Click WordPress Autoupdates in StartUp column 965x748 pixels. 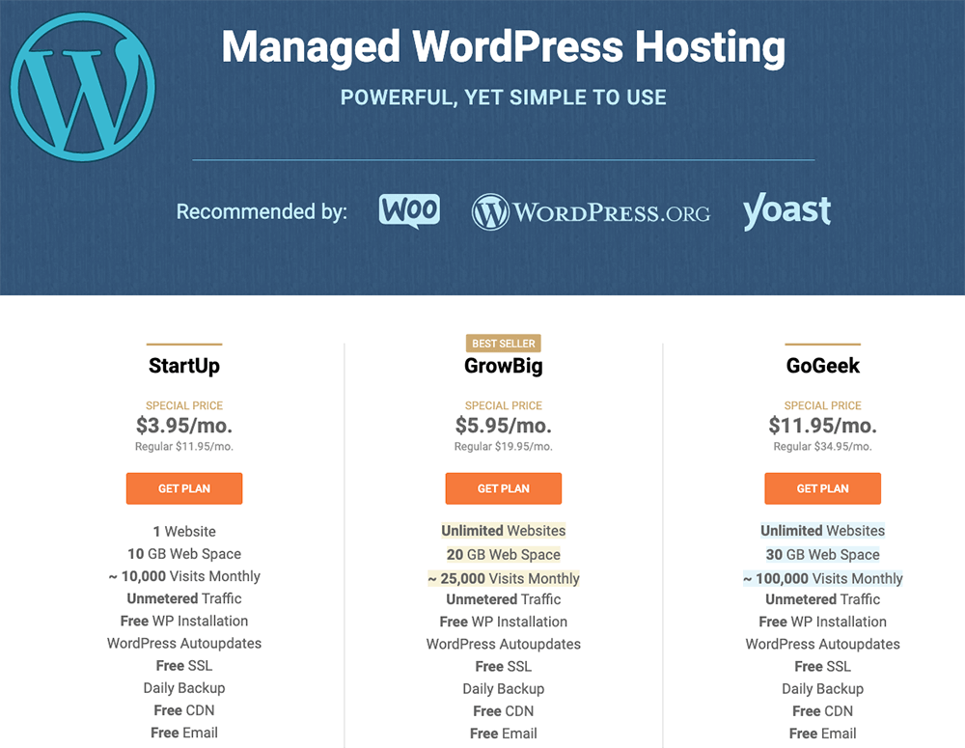pyautogui.click(x=184, y=644)
